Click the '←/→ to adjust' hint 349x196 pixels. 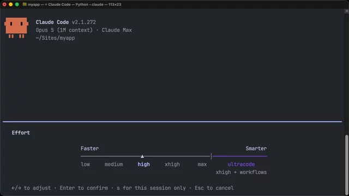click(x=31, y=188)
